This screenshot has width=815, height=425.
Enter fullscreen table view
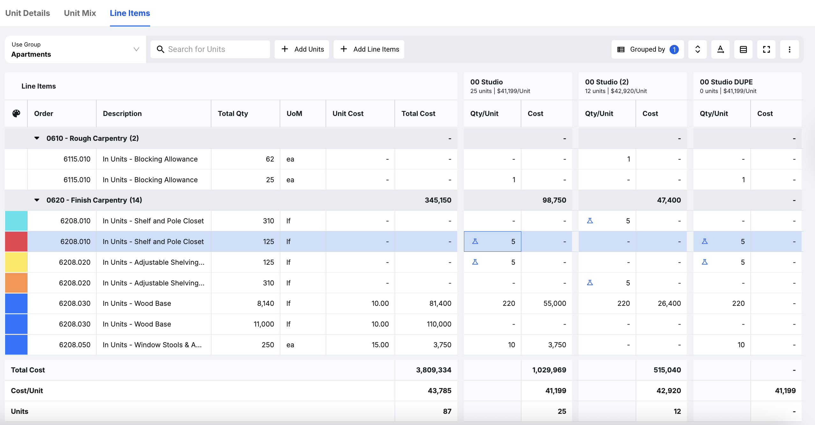tap(766, 49)
